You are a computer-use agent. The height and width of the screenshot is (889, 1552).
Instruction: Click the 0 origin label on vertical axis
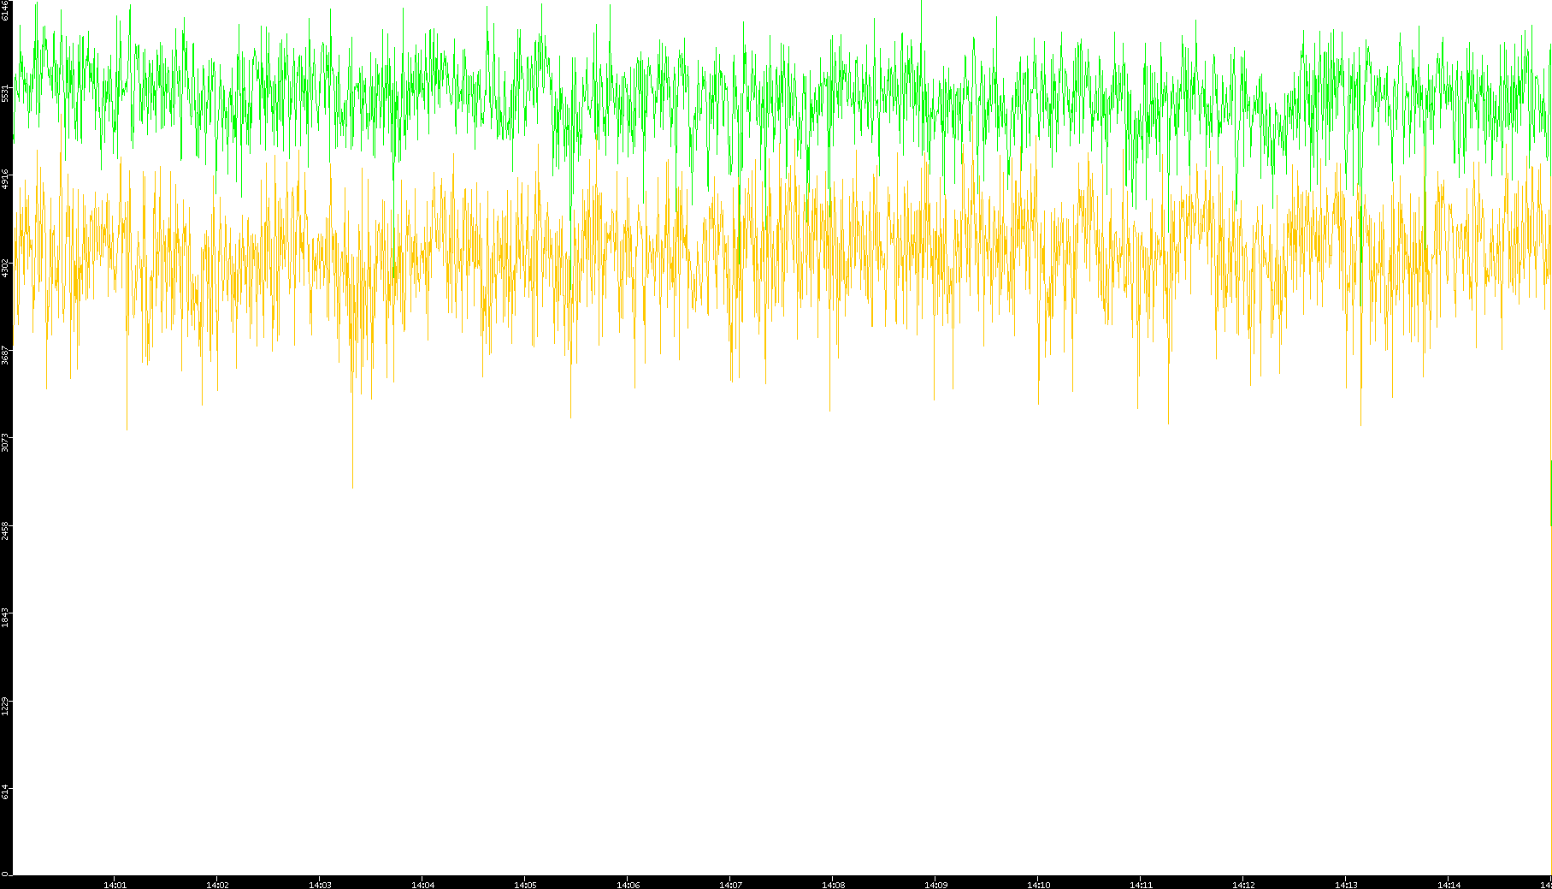(x=5, y=874)
